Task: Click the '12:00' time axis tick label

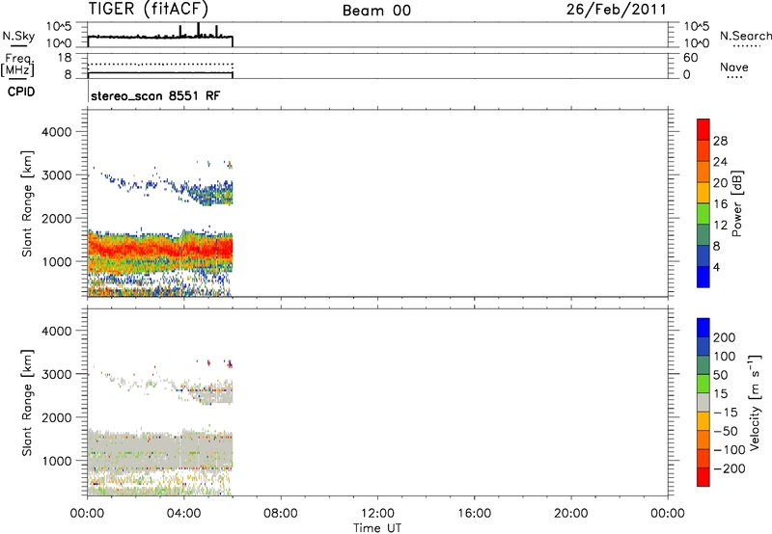Action: coord(377,514)
